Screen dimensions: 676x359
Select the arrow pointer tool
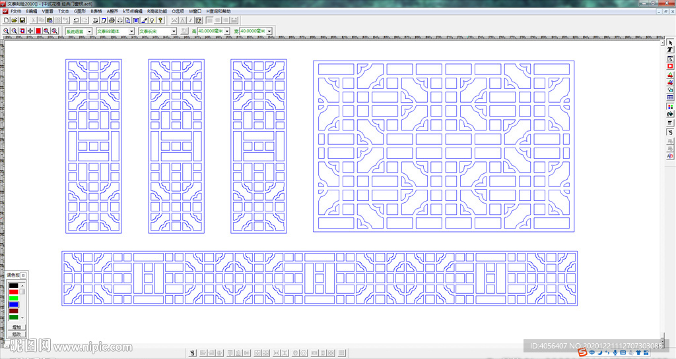point(670,43)
